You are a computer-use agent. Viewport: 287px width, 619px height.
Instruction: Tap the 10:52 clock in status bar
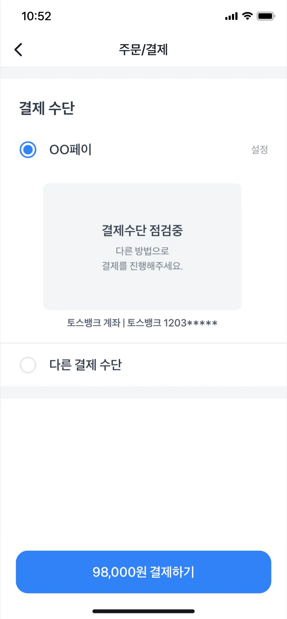click(x=36, y=16)
